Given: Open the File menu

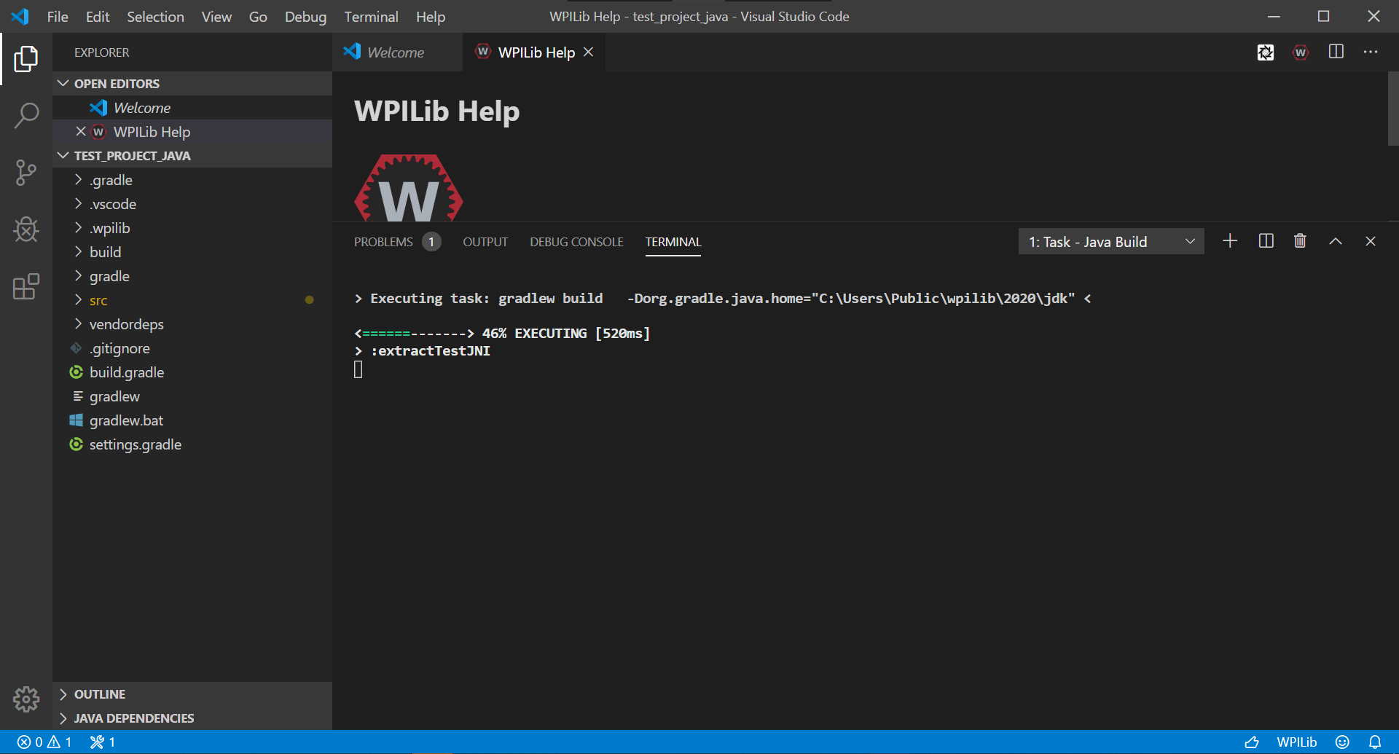Looking at the screenshot, I should coord(58,16).
